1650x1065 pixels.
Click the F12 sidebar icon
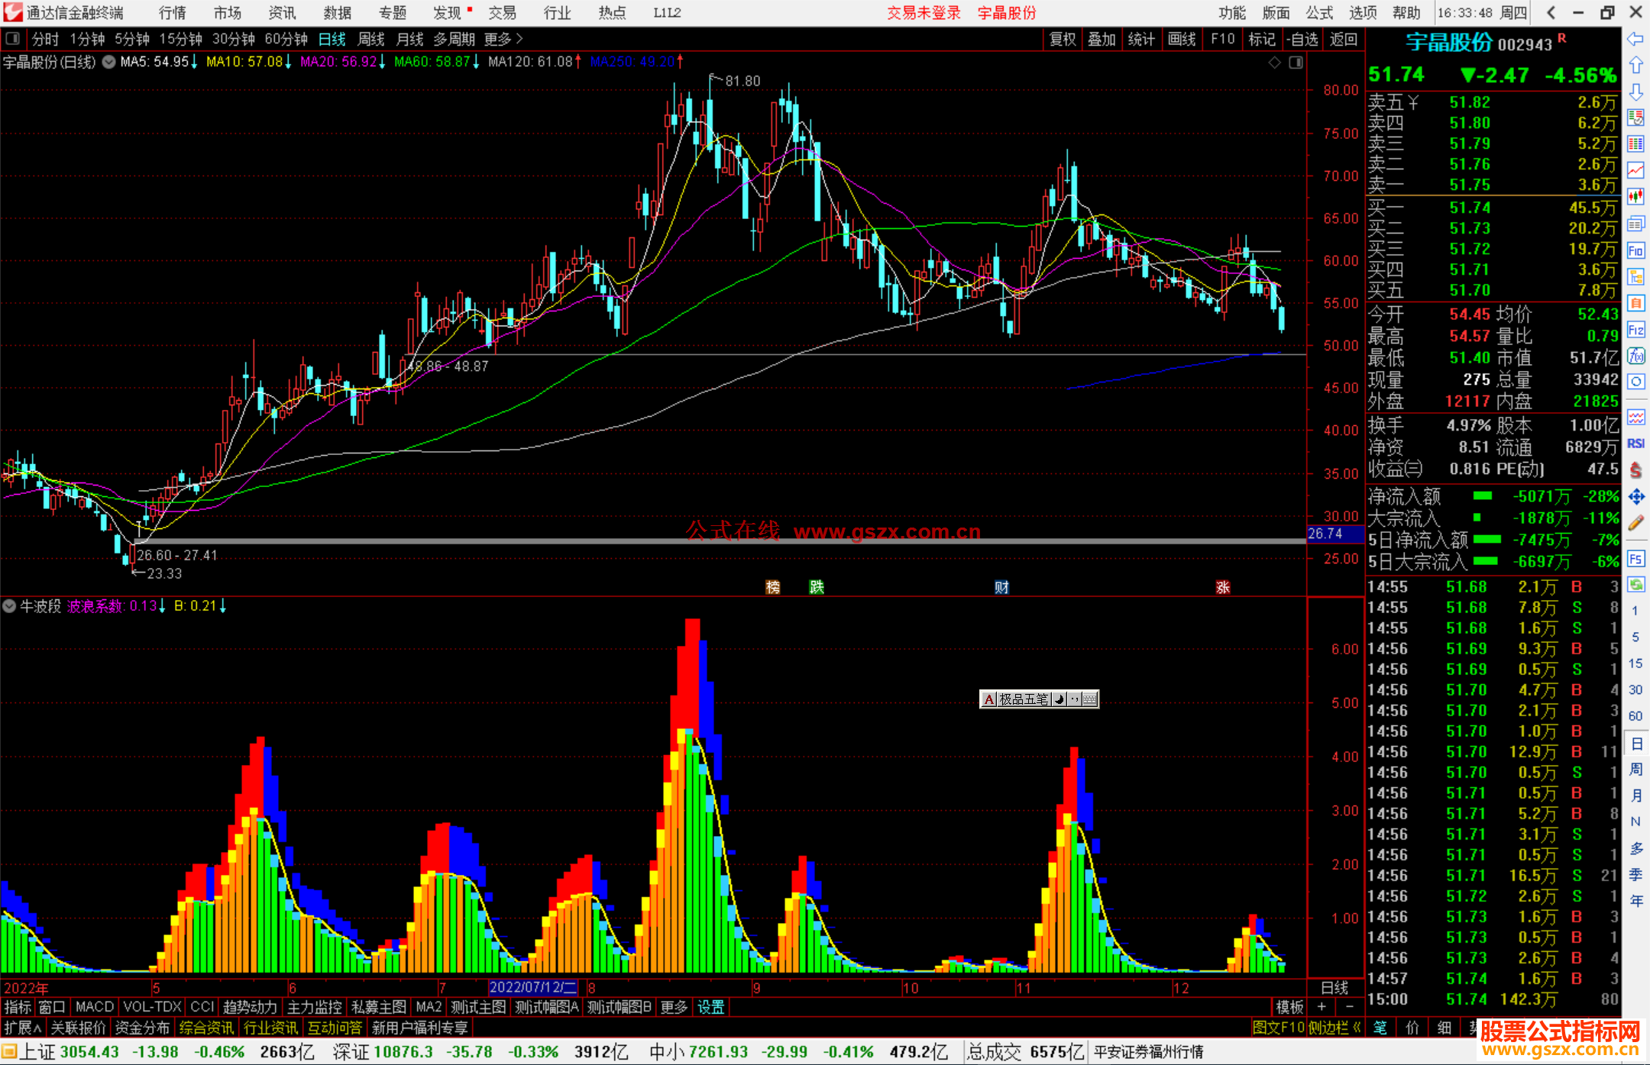click(x=1635, y=330)
